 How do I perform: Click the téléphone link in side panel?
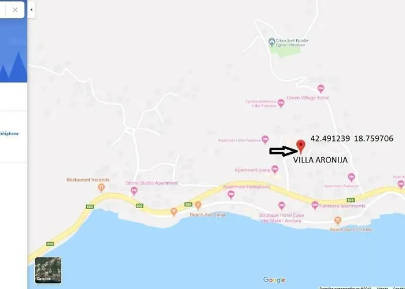click(9, 134)
